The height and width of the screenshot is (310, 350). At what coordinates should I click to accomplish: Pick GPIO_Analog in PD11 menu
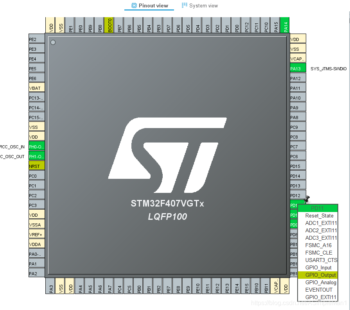[318, 282]
